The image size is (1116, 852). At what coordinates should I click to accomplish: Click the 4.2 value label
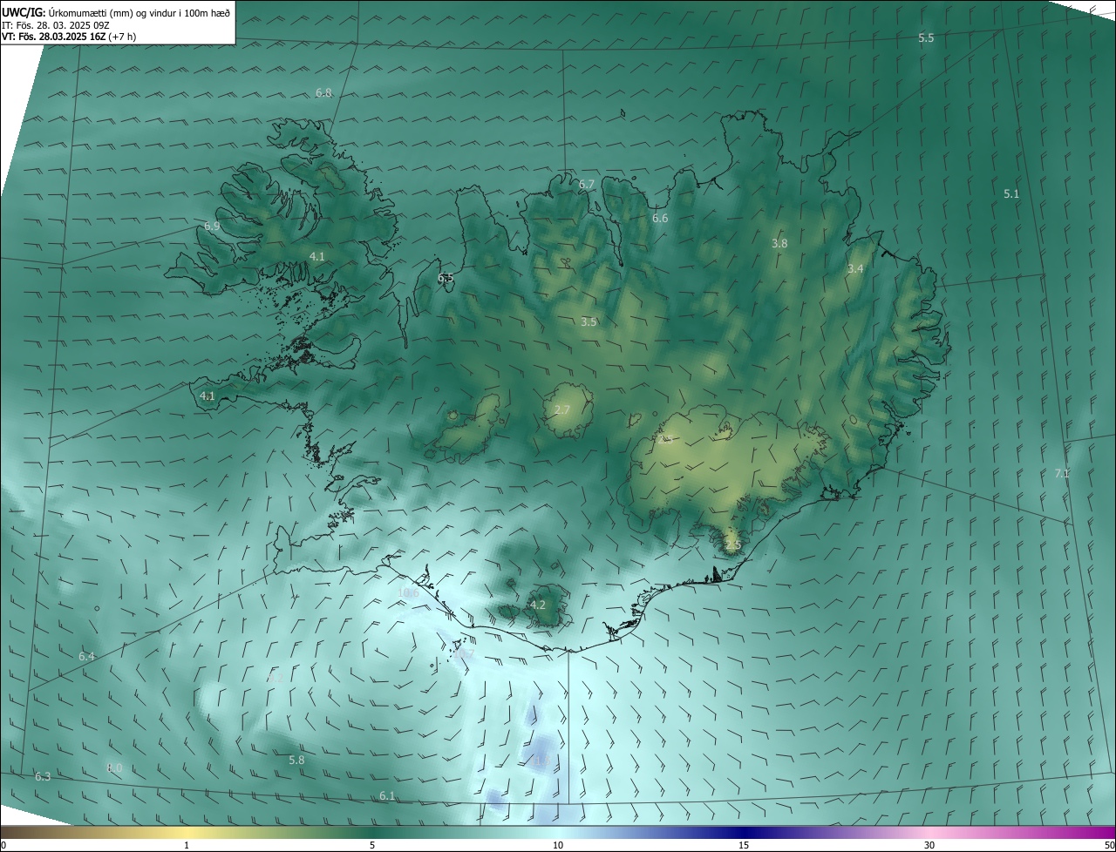(x=538, y=605)
